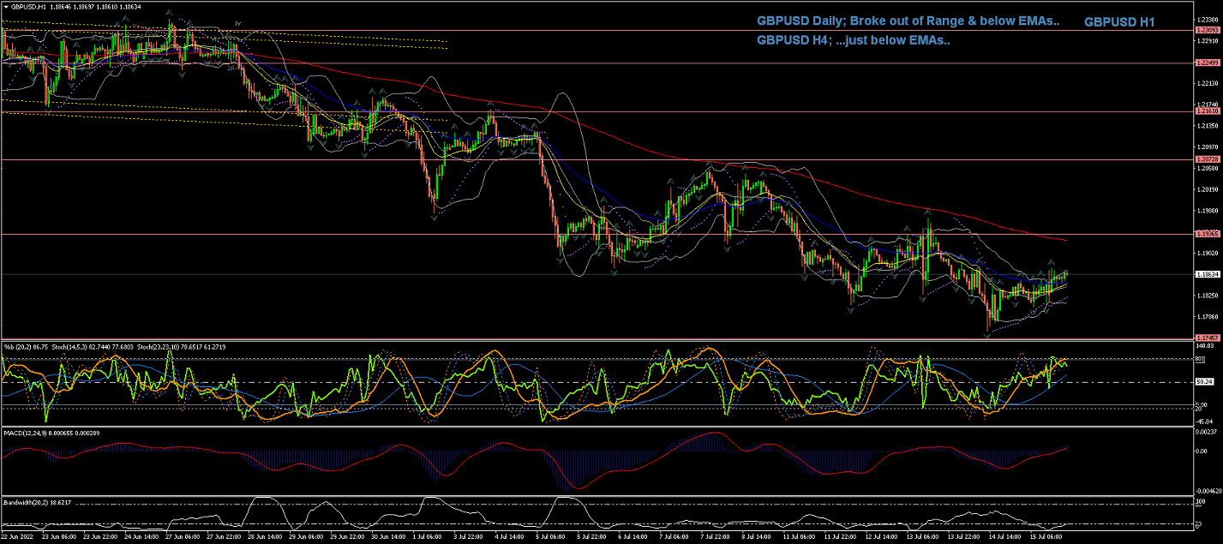Screen dimensions: 1223x544
Task: Select the 'GBPUSD H4; ...just below EMAs..' label
Action: point(853,40)
